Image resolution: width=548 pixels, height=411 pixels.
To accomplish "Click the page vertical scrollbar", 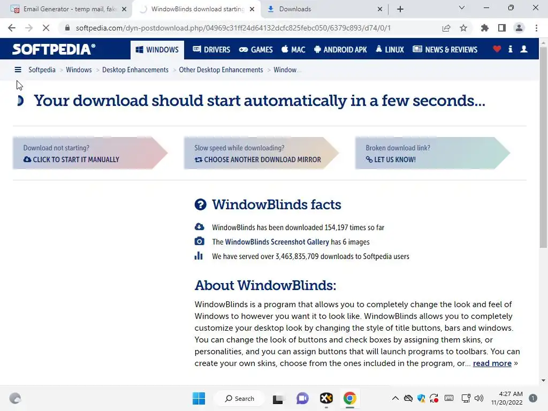I will click(543, 147).
